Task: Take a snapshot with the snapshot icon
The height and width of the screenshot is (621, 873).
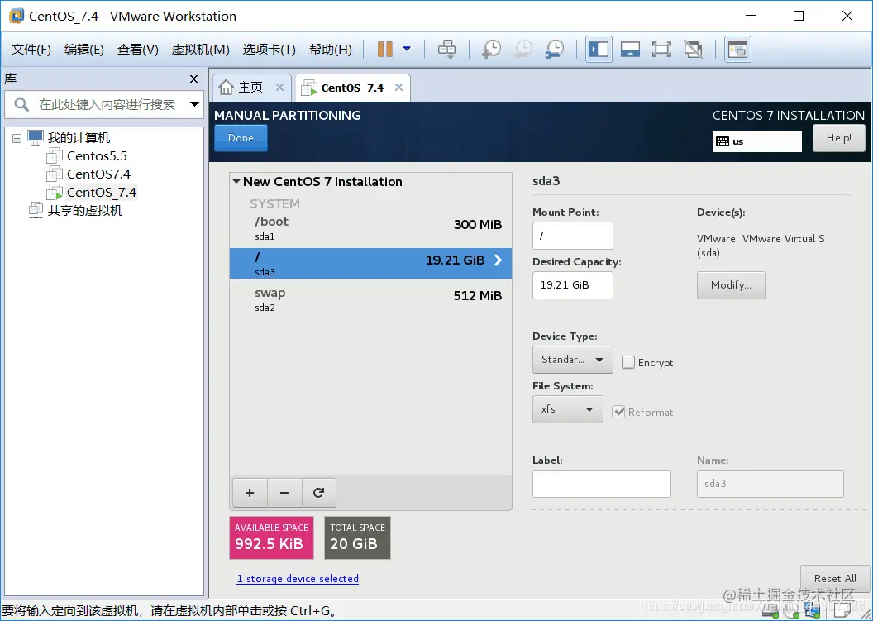Action: click(x=491, y=49)
